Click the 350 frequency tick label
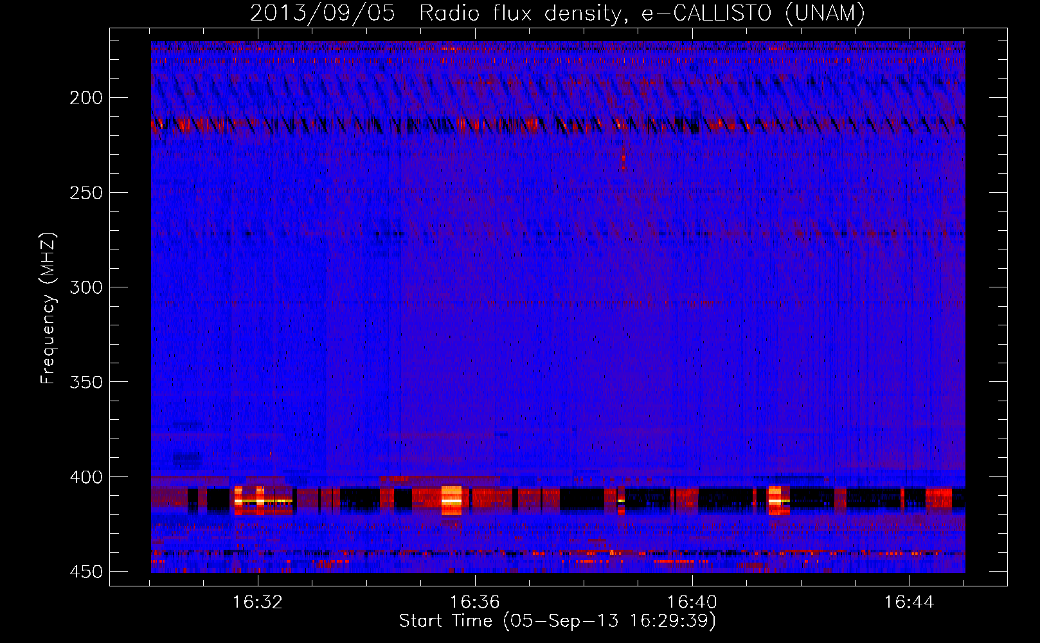The image size is (1040, 643). (x=86, y=382)
